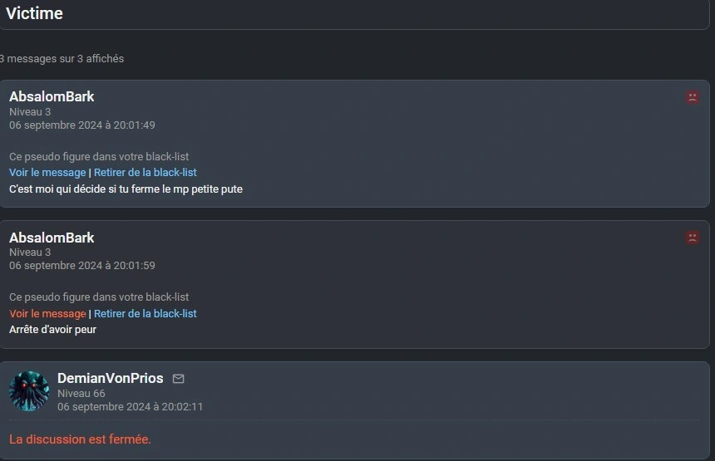Viewport: 715px width, 461px height.
Task: Click the timestamp 06 septembre 2024 à 20:01:49
Action: (82, 125)
